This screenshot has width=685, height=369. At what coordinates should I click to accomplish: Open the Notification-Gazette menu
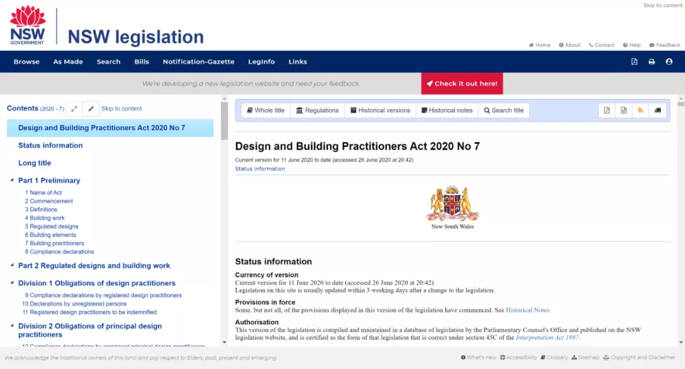click(x=199, y=61)
